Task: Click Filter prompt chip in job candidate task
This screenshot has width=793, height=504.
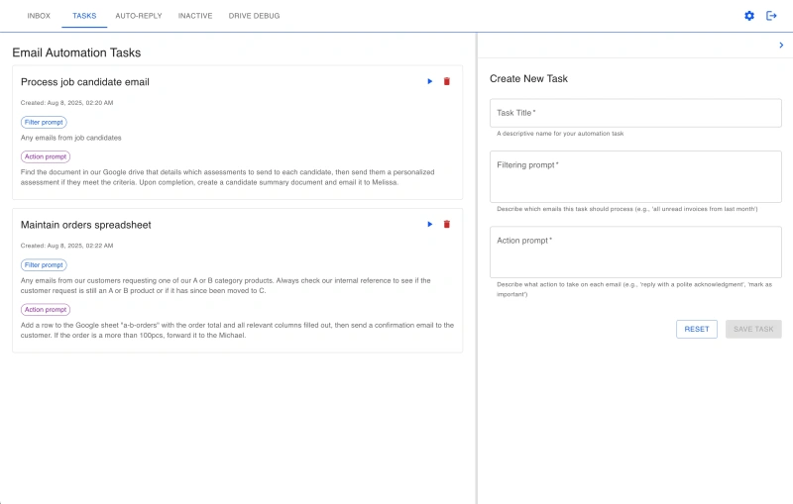Action: pos(44,122)
